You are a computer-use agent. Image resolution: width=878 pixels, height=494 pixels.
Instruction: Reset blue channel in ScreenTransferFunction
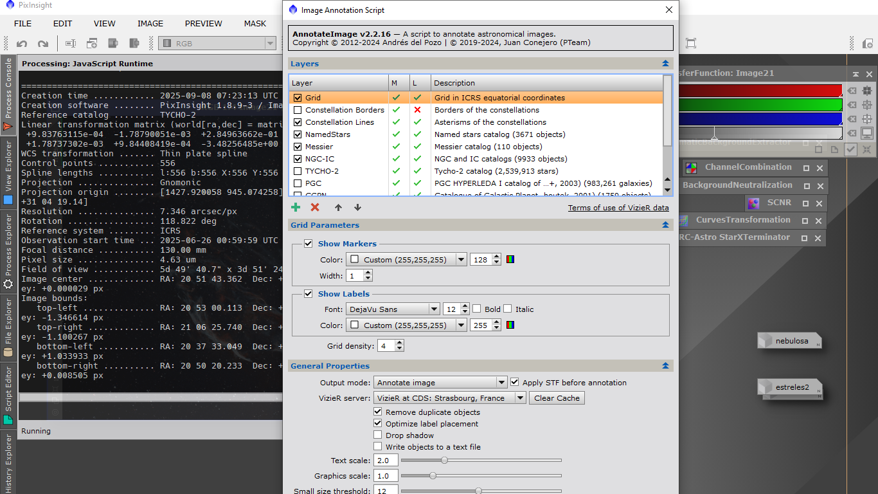point(852,119)
